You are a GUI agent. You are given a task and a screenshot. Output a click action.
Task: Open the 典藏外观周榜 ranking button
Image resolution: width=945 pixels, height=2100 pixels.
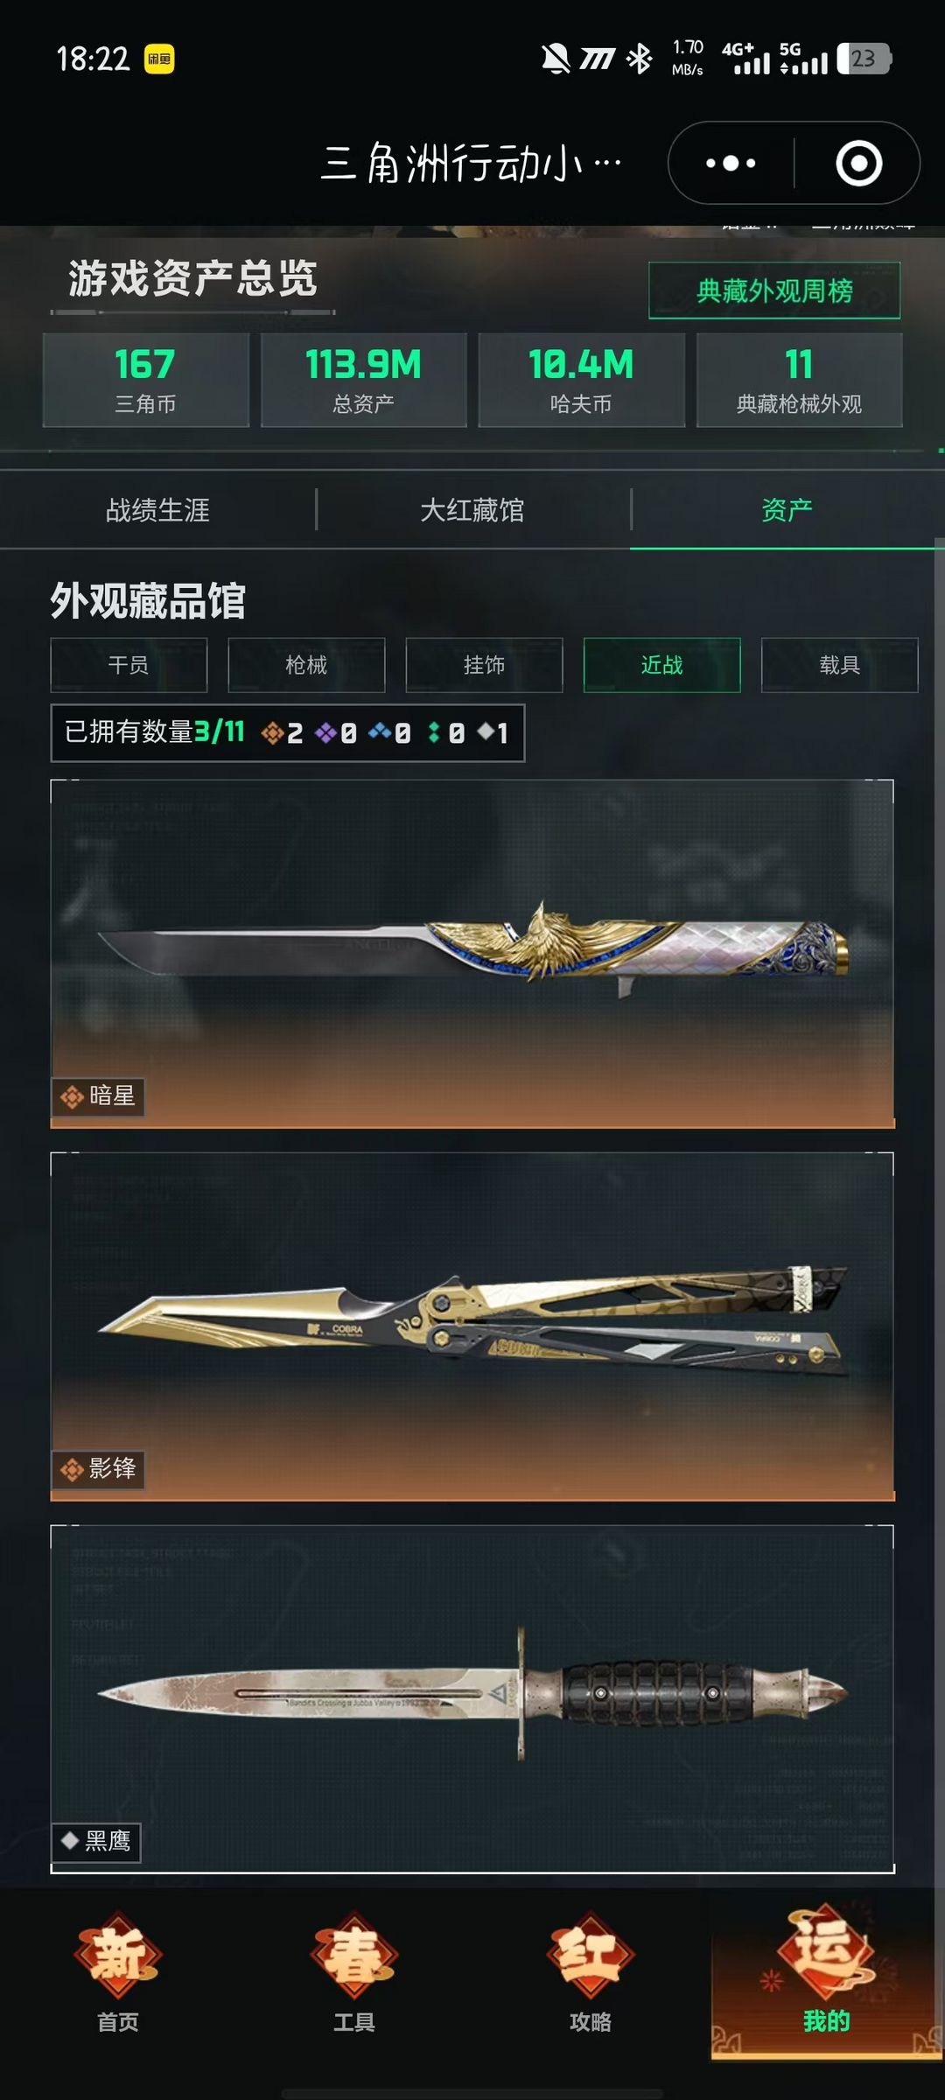[774, 290]
